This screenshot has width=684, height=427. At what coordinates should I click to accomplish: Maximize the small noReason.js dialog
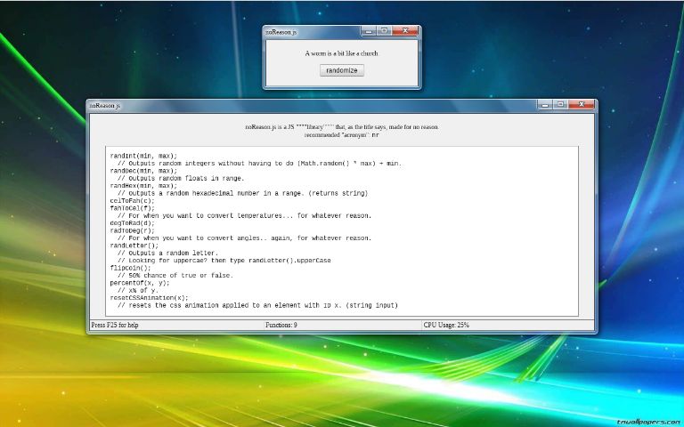point(384,31)
